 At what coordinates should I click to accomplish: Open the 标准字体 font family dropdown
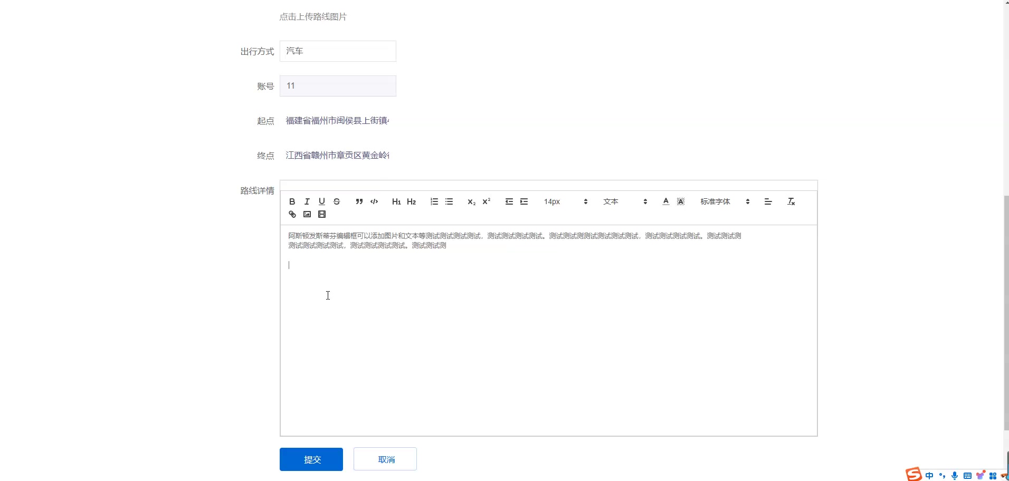click(725, 201)
